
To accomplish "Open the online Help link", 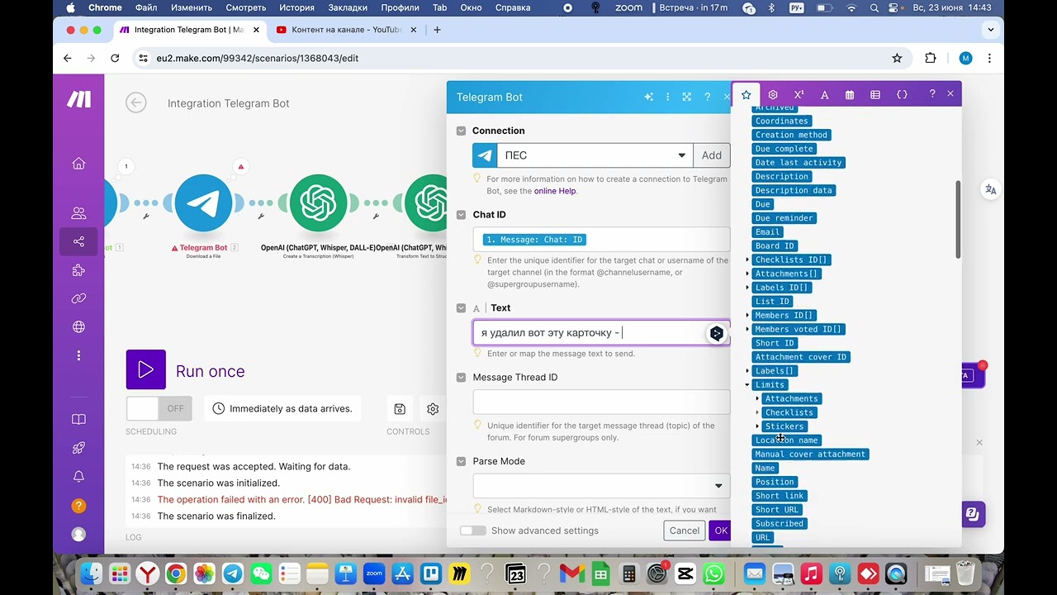I will 555,191.
